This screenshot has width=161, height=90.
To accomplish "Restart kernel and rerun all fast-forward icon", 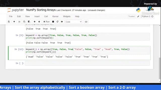I will click(62, 22).
